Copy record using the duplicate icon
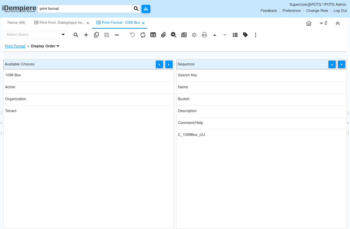This screenshot has height=229, width=350. coord(96,35)
